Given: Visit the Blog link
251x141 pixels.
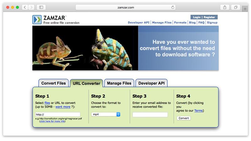Looking at the screenshot, I should [192, 23].
